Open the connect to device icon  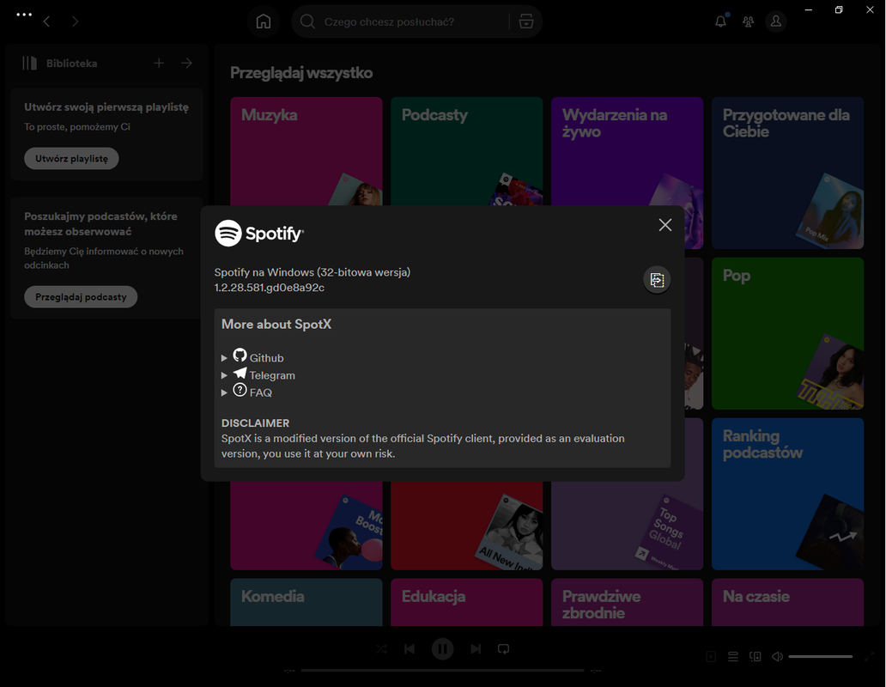755,656
